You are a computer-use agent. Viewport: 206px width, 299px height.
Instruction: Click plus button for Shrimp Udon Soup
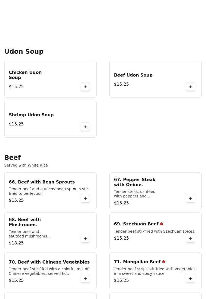[85, 127]
